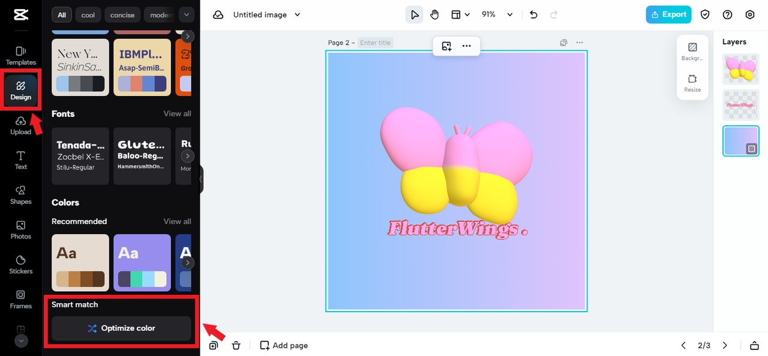This screenshot has width=768, height=356.
Task: Delete the page with trash icon
Action: [x=236, y=345]
